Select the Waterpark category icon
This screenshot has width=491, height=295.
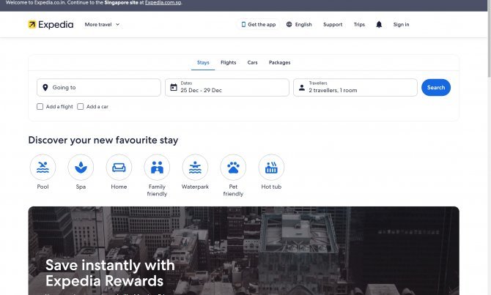pyautogui.click(x=195, y=168)
